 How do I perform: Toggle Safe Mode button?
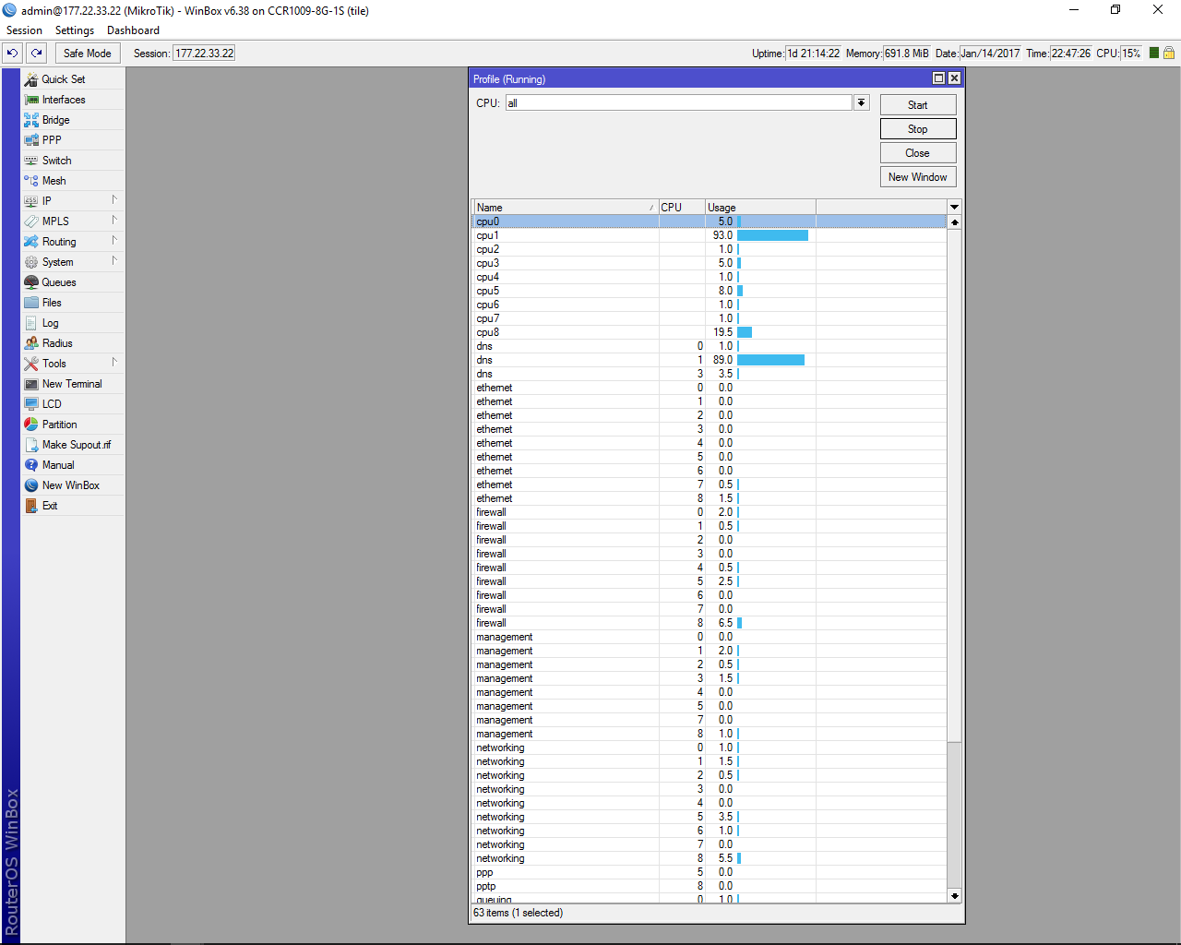tap(88, 54)
